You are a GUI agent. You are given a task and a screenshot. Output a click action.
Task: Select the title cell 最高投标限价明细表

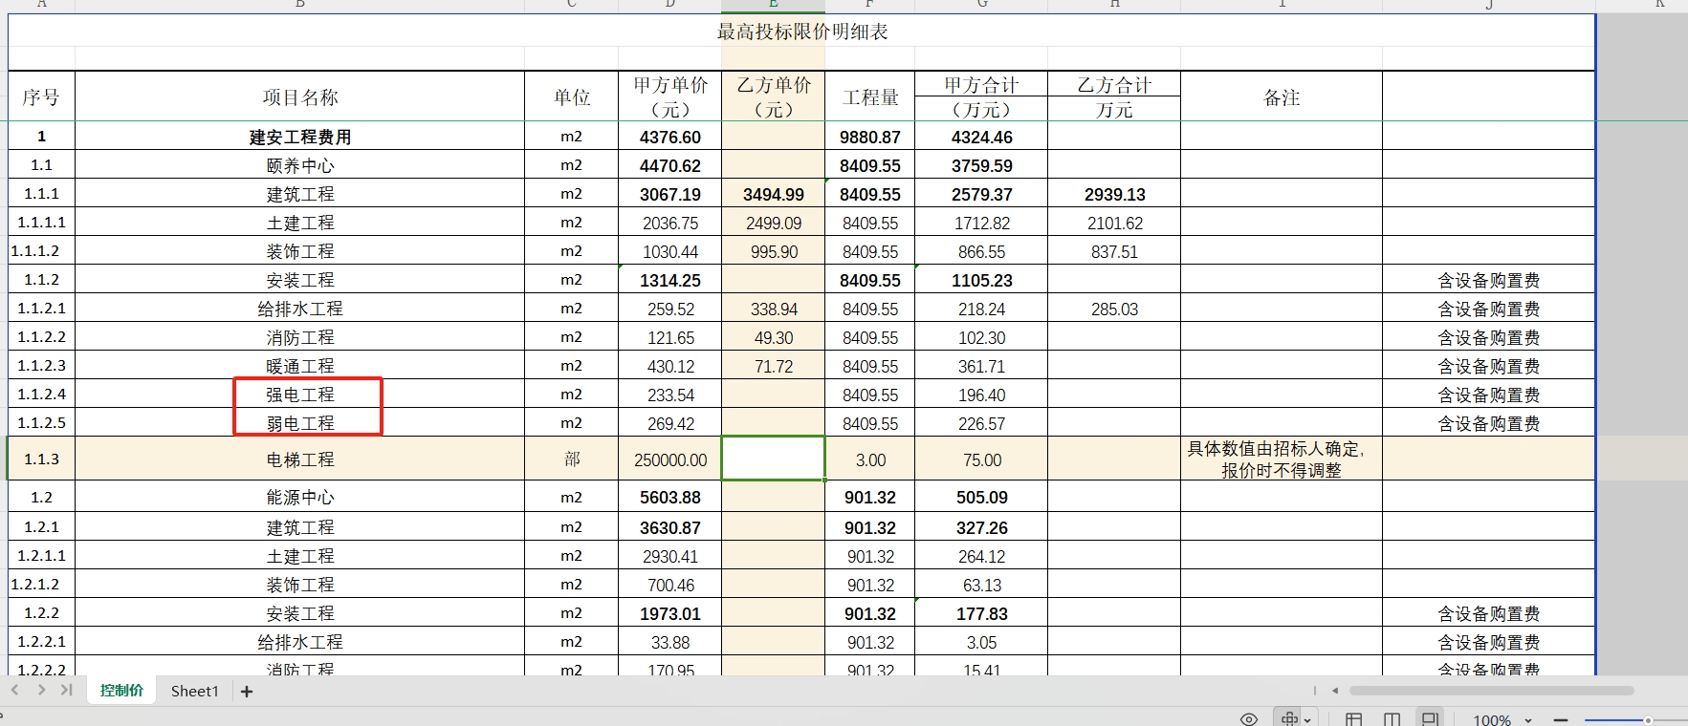click(801, 32)
